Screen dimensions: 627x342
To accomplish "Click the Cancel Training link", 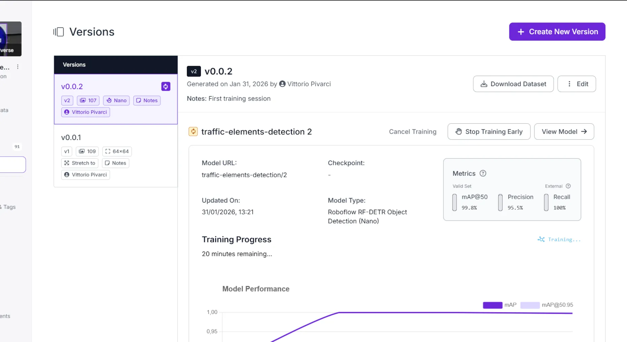I will coord(412,132).
